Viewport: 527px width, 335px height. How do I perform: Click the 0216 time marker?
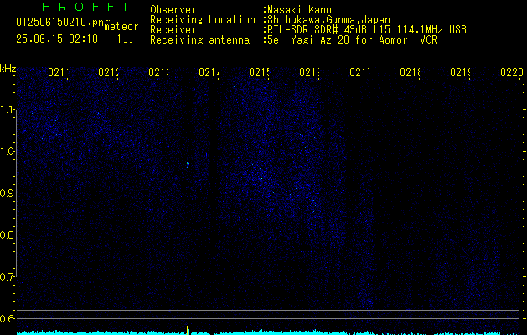pyautogui.click(x=309, y=73)
